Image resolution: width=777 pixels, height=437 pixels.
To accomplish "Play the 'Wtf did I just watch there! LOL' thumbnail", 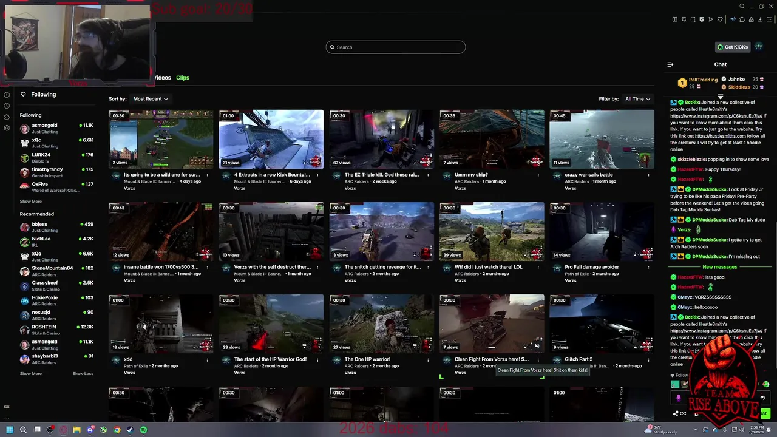I will (492, 231).
